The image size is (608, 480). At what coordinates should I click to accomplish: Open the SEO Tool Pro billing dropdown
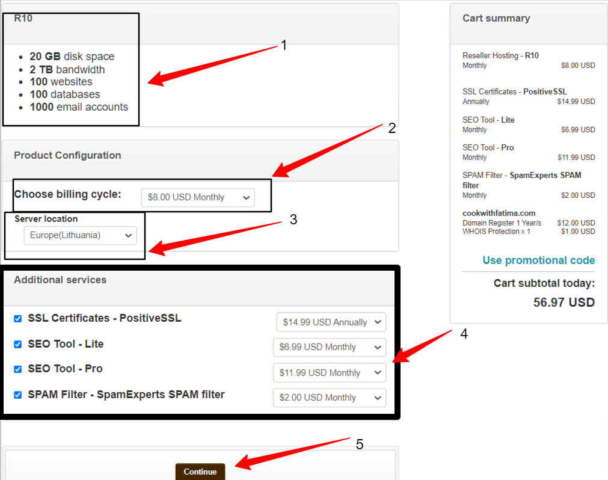click(330, 372)
